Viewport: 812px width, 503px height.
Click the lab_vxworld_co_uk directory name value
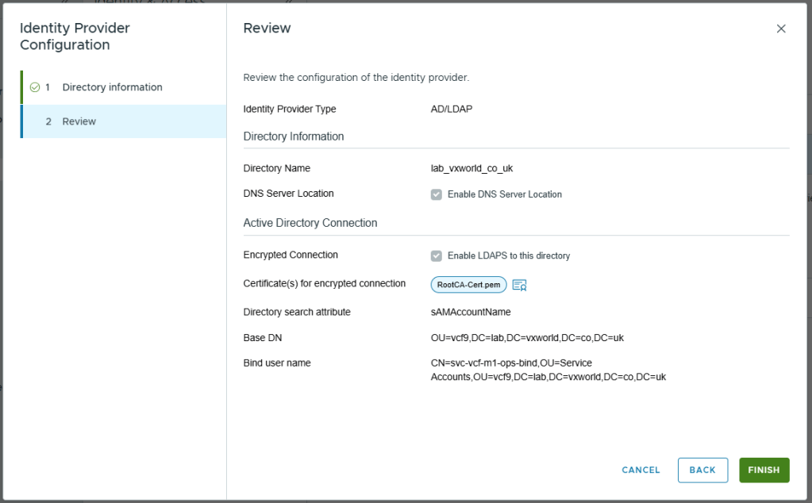pos(471,168)
